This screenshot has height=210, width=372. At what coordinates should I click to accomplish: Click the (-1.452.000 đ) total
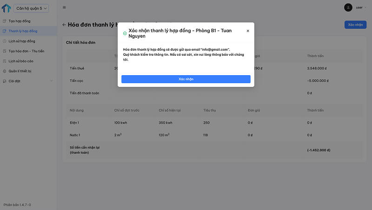[x=319, y=150]
